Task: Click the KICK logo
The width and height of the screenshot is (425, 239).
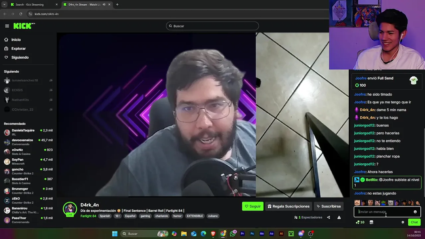Action: click(x=24, y=26)
